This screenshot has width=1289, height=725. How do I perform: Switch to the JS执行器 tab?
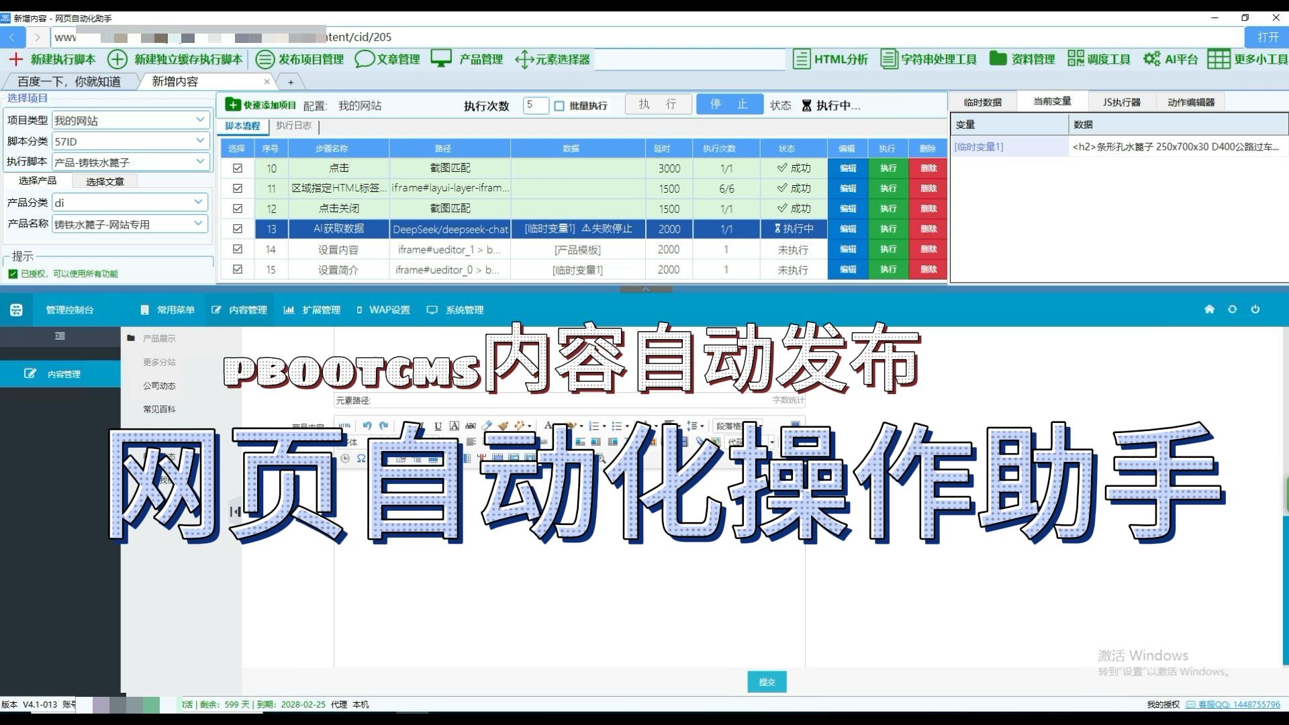pos(1121,102)
